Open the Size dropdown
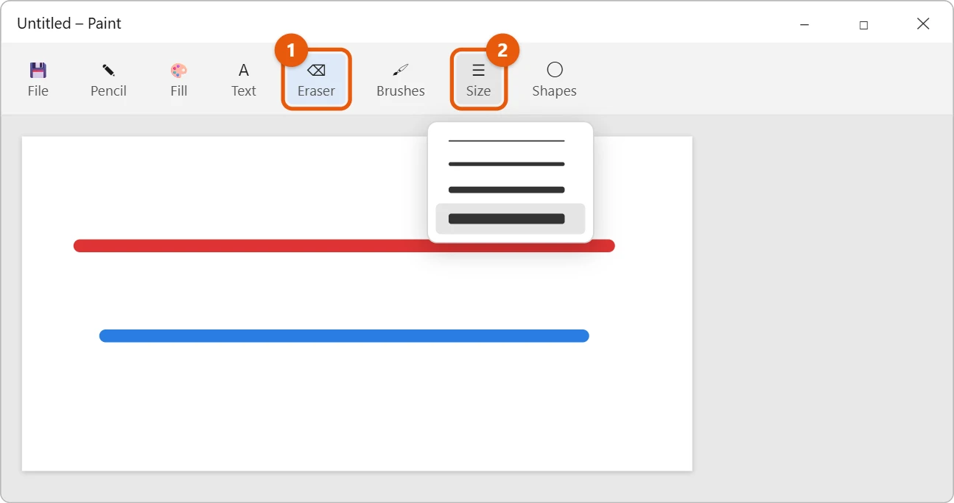 [x=478, y=80]
